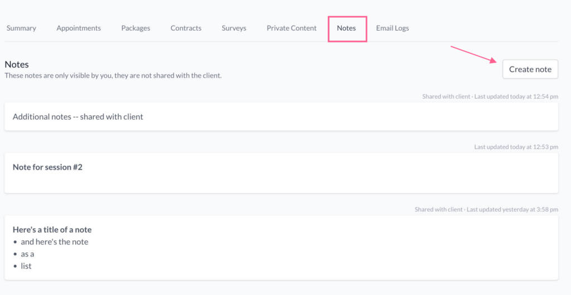The width and height of the screenshot is (571, 295).
Task: Open the Surveys tab
Action: [x=234, y=28]
